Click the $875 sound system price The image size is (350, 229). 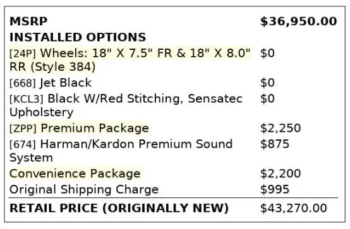(x=275, y=144)
